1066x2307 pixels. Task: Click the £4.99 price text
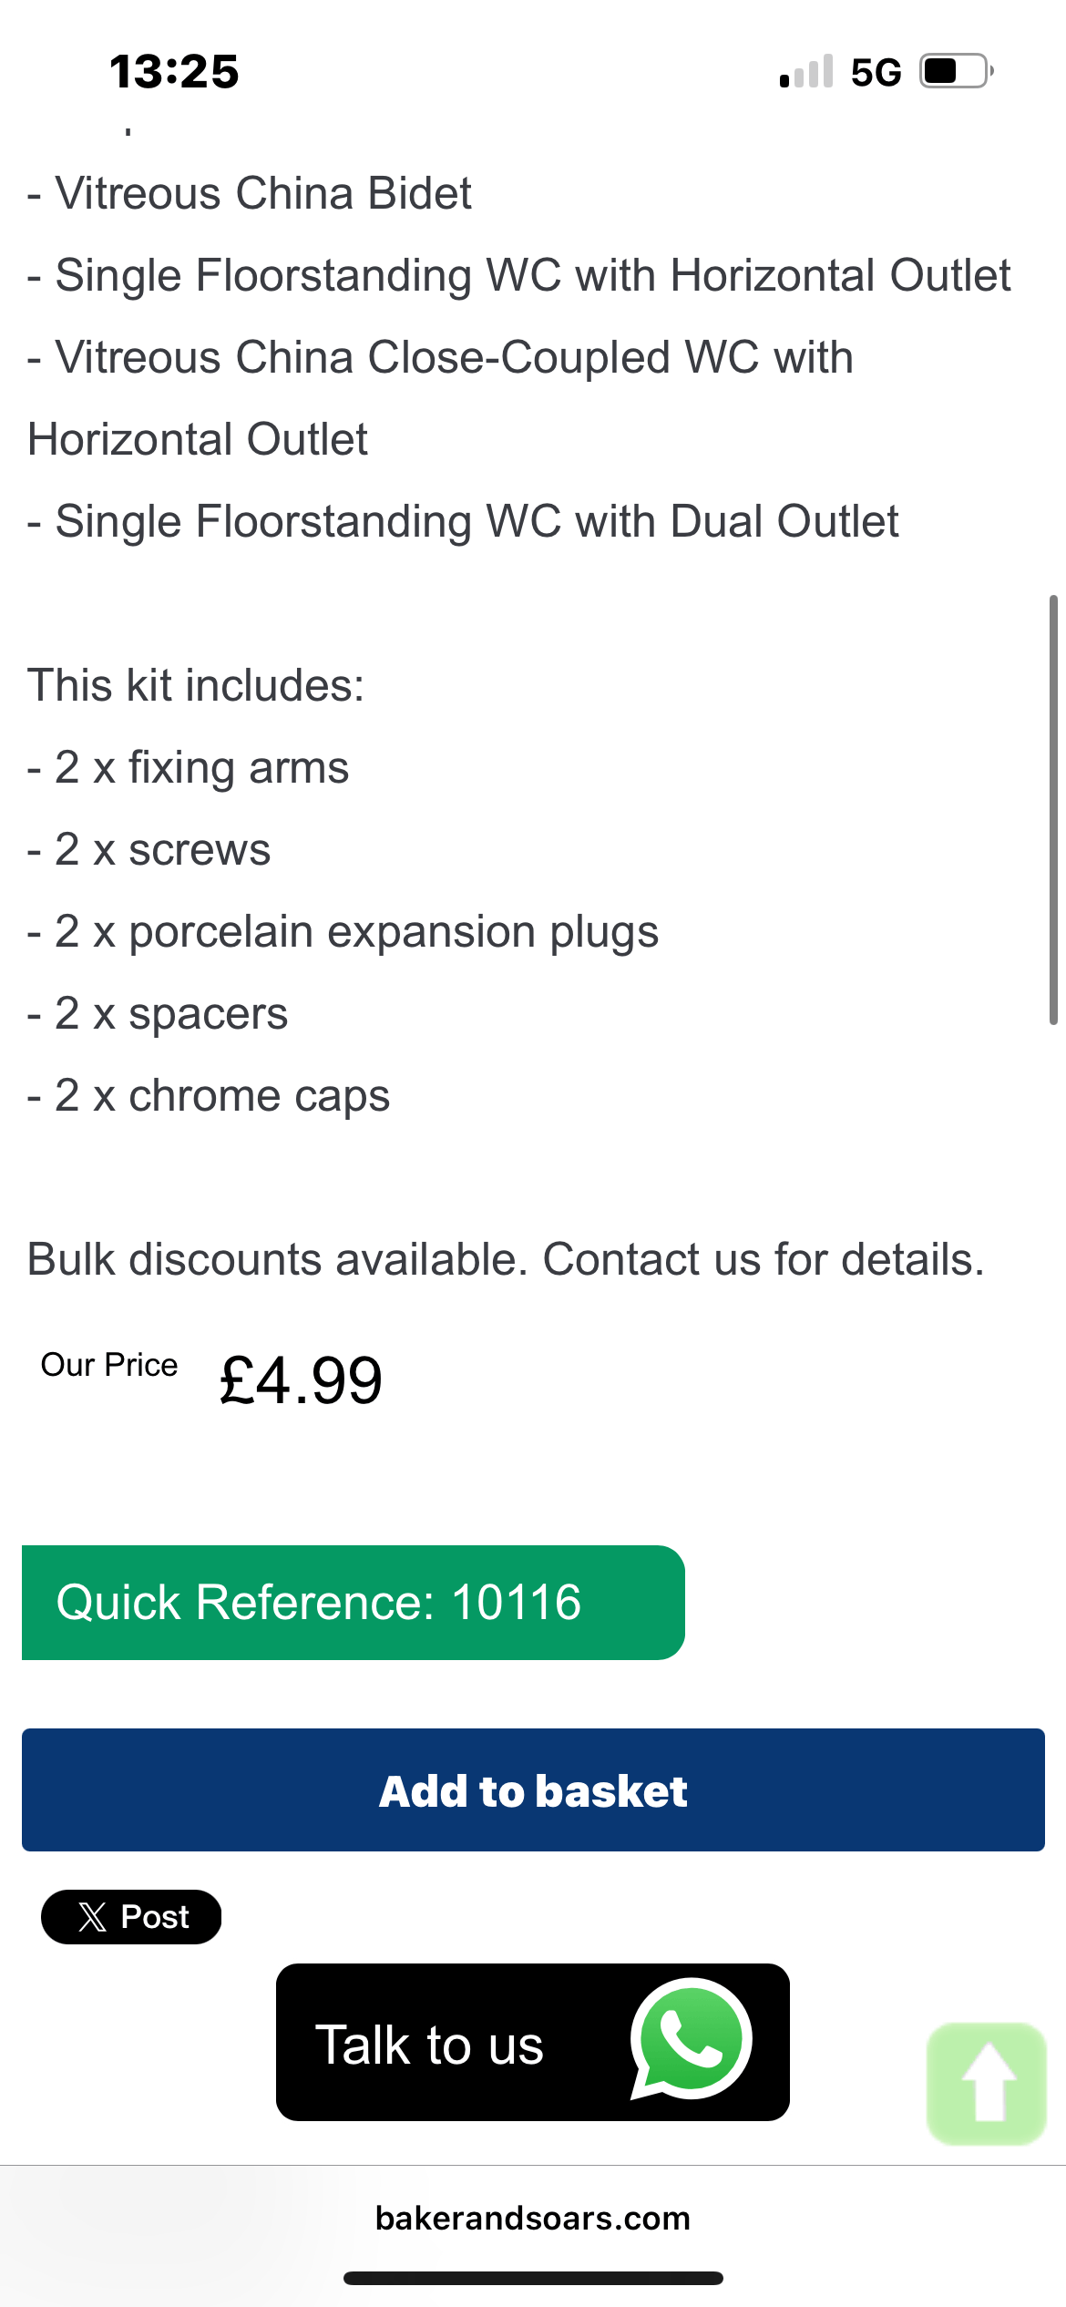coord(301,1381)
